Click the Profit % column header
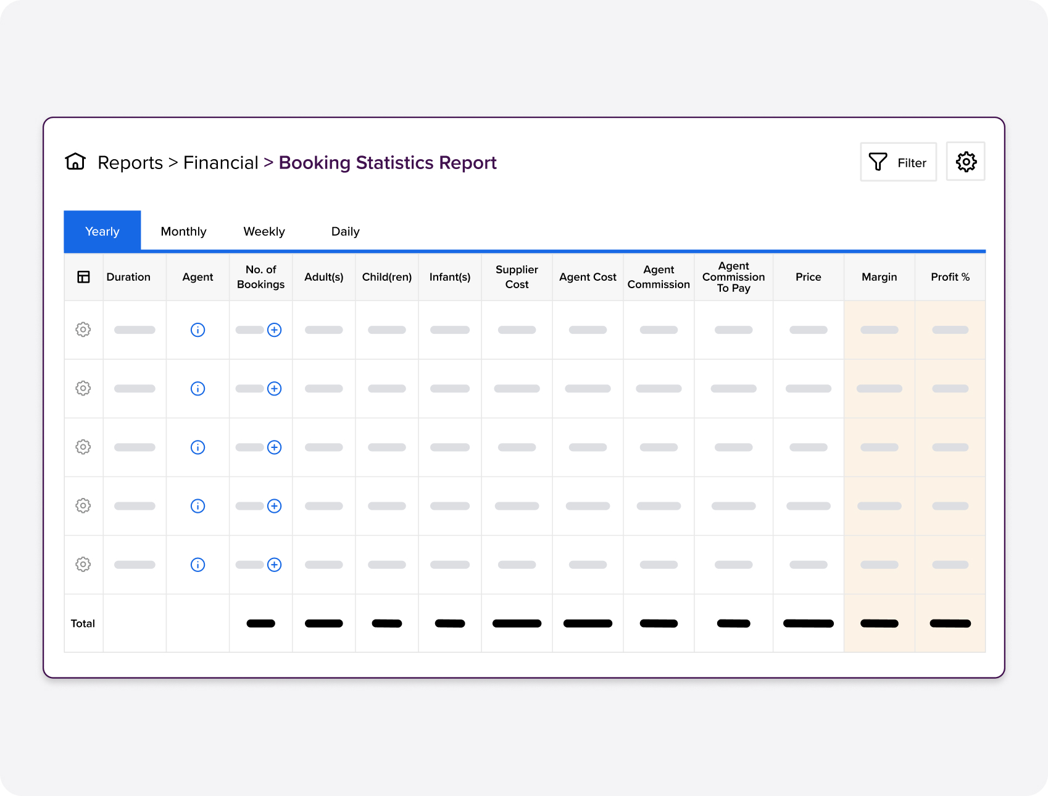1048x796 pixels. click(950, 277)
